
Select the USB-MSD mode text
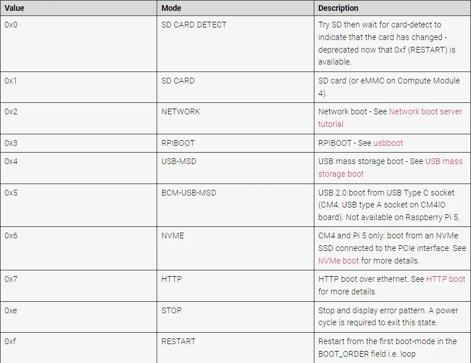(179, 161)
